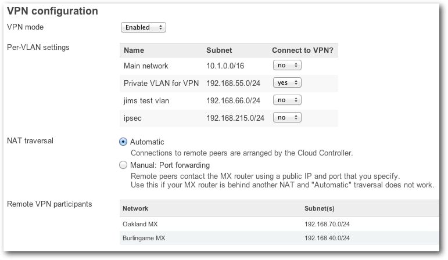The height and width of the screenshot is (260, 448).
Task: Change Main network VPN connection dropdown
Action: pyautogui.click(x=287, y=66)
